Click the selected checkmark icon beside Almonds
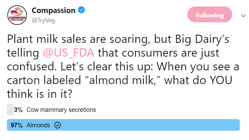 tap(58, 125)
